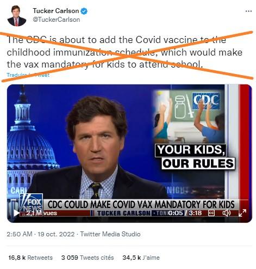Click the blue verified badge next to Tucker Carlson

(x=84, y=11)
